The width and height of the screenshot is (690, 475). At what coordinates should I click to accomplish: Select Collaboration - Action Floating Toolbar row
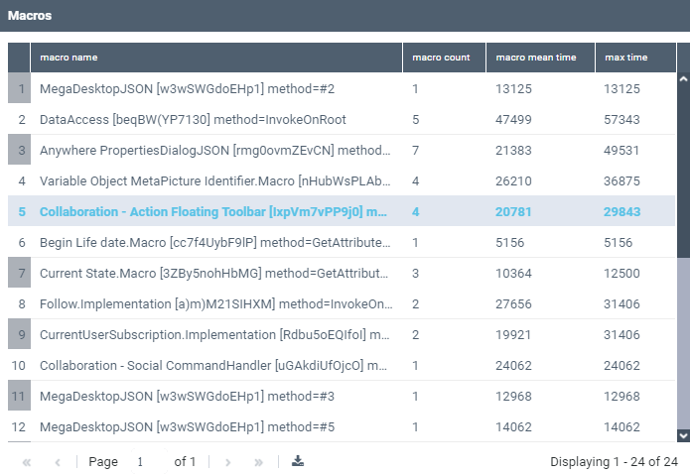click(x=215, y=212)
